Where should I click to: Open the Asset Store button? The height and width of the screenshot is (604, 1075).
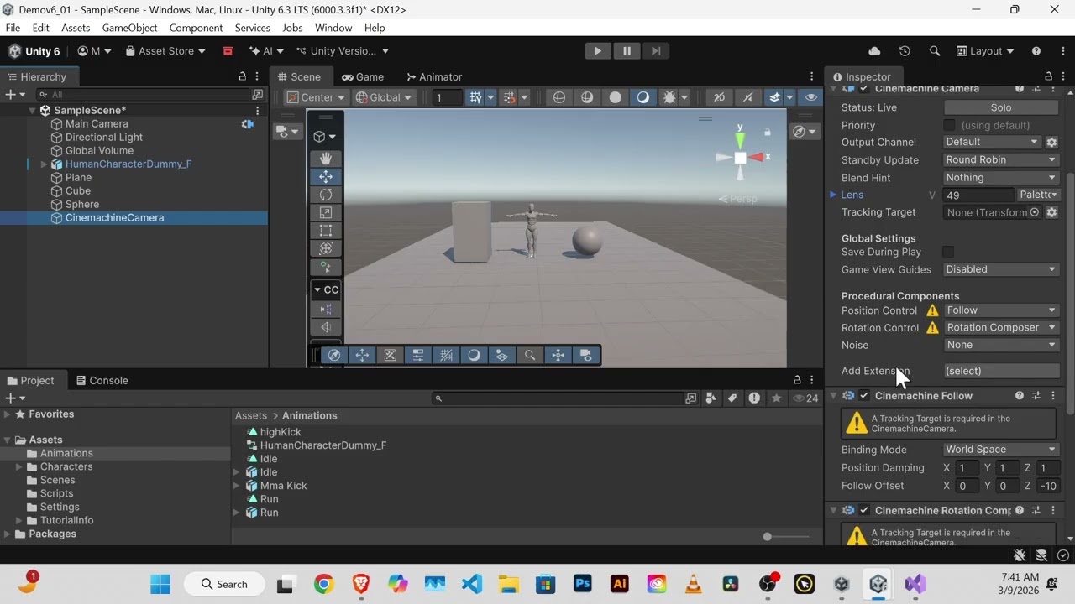tap(165, 51)
